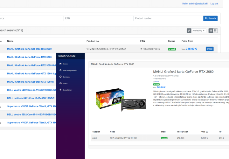
Task: Switch to grid view icon
Action: tap(215, 31)
